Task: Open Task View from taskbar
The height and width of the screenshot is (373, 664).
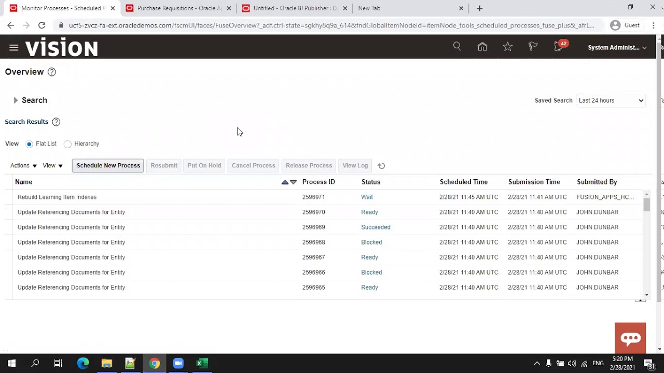Action: tap(58, 363)
